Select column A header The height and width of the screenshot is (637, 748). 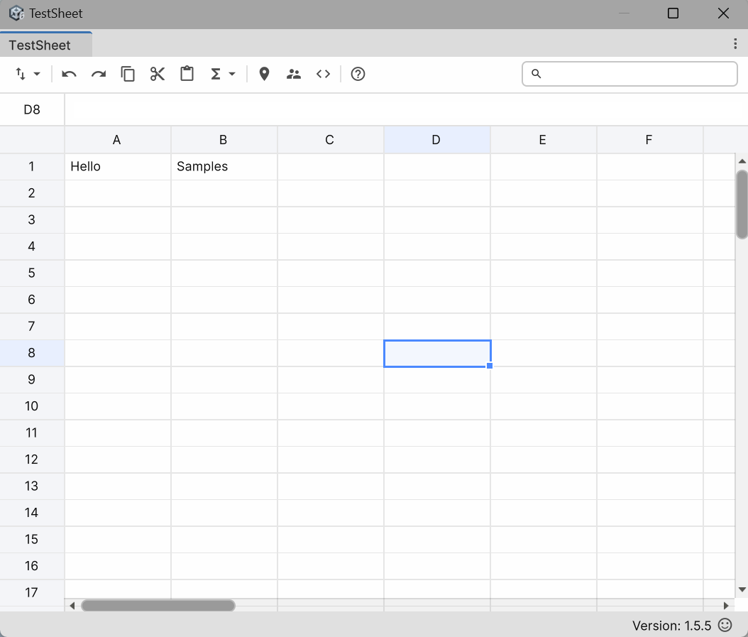click(x=117, y=140)
